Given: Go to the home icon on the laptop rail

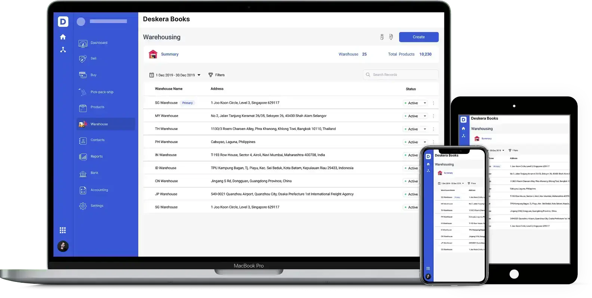Looking at the screenshot, I should pos(63,37).
